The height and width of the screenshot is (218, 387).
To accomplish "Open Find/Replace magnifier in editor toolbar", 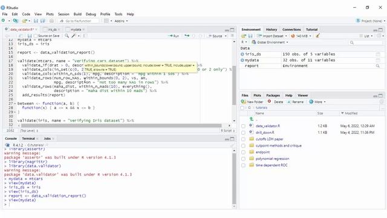I will pos(67,36).
